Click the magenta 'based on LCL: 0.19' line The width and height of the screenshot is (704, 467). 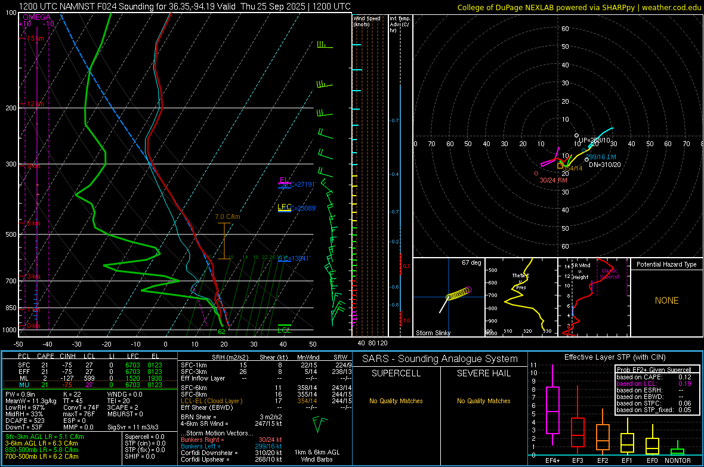pos(654,384)
